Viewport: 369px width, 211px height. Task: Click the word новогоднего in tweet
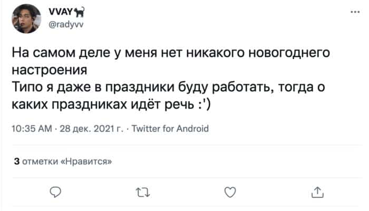(x=289, y=53)
